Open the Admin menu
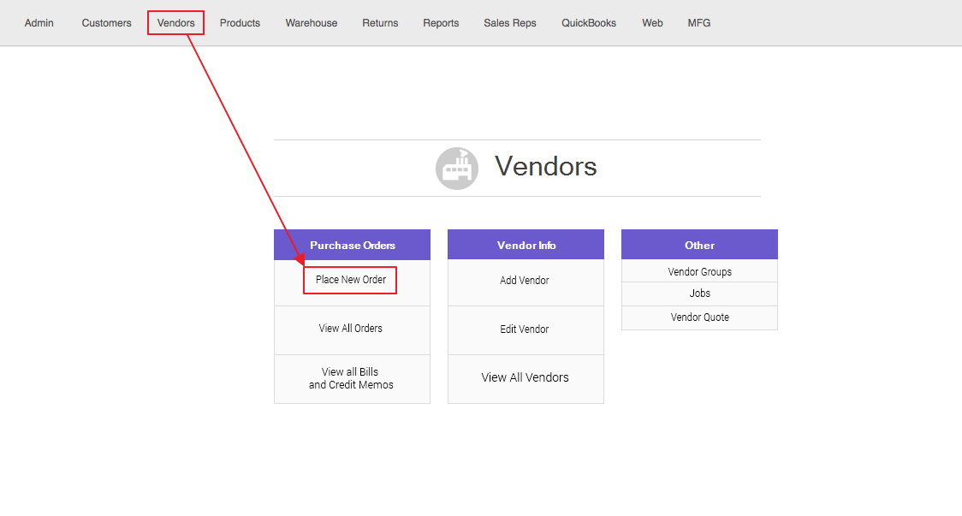This screenshot has height=516, width=962. 39,23
